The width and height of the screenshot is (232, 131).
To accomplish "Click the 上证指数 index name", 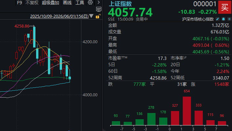I will coord(120,4).
